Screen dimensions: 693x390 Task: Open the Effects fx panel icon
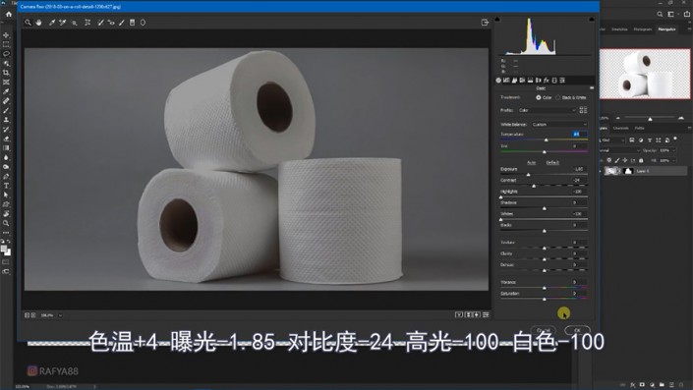547,81
